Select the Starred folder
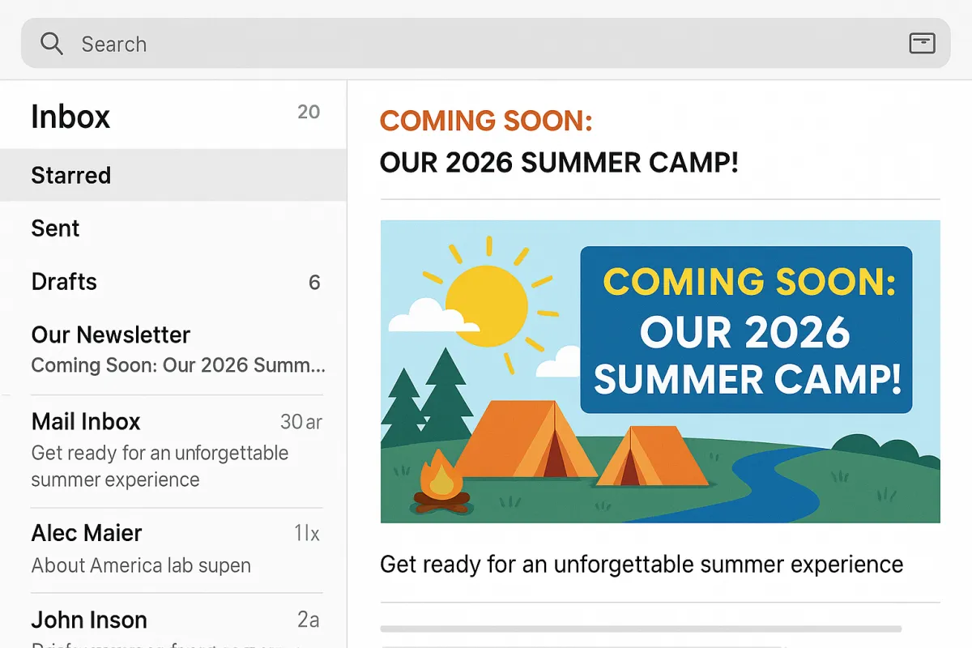This screenshot has height=648, width=972. point(173,175)
